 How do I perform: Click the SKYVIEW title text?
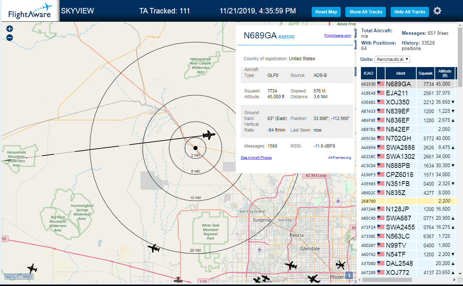pos(77,11)
